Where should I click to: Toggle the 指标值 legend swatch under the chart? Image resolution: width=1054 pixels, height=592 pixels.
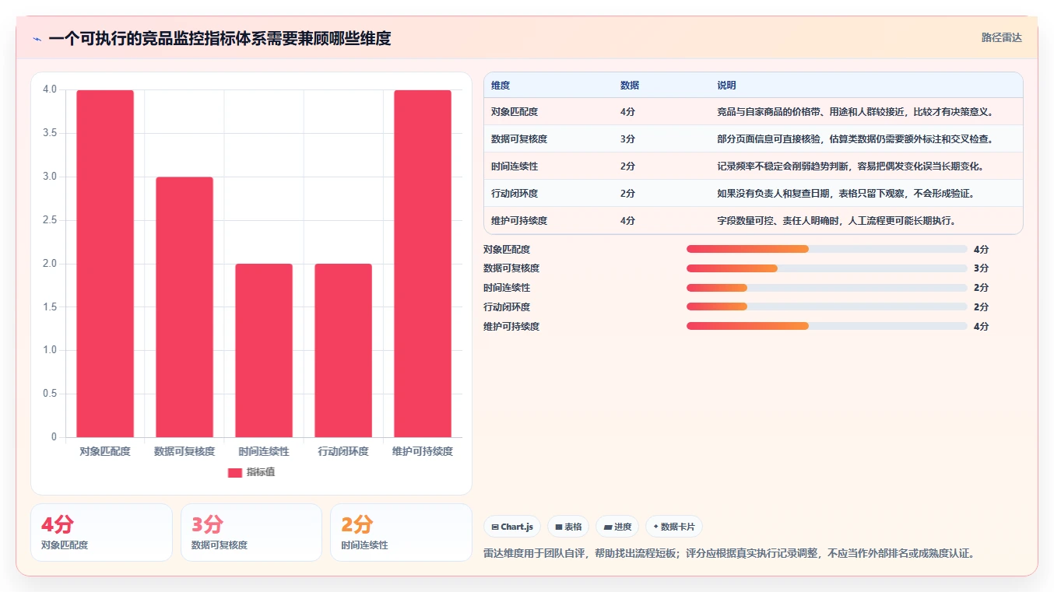(235, 472)
